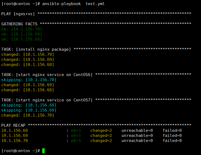Click ok=3 for host 10.1.156.69
201x155 pixels.
coord(76,136)
